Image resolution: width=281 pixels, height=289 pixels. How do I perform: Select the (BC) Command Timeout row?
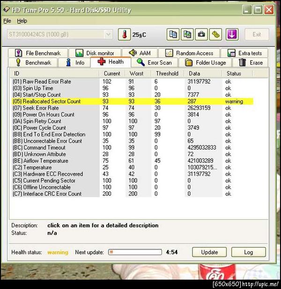(x=132, y=148)
